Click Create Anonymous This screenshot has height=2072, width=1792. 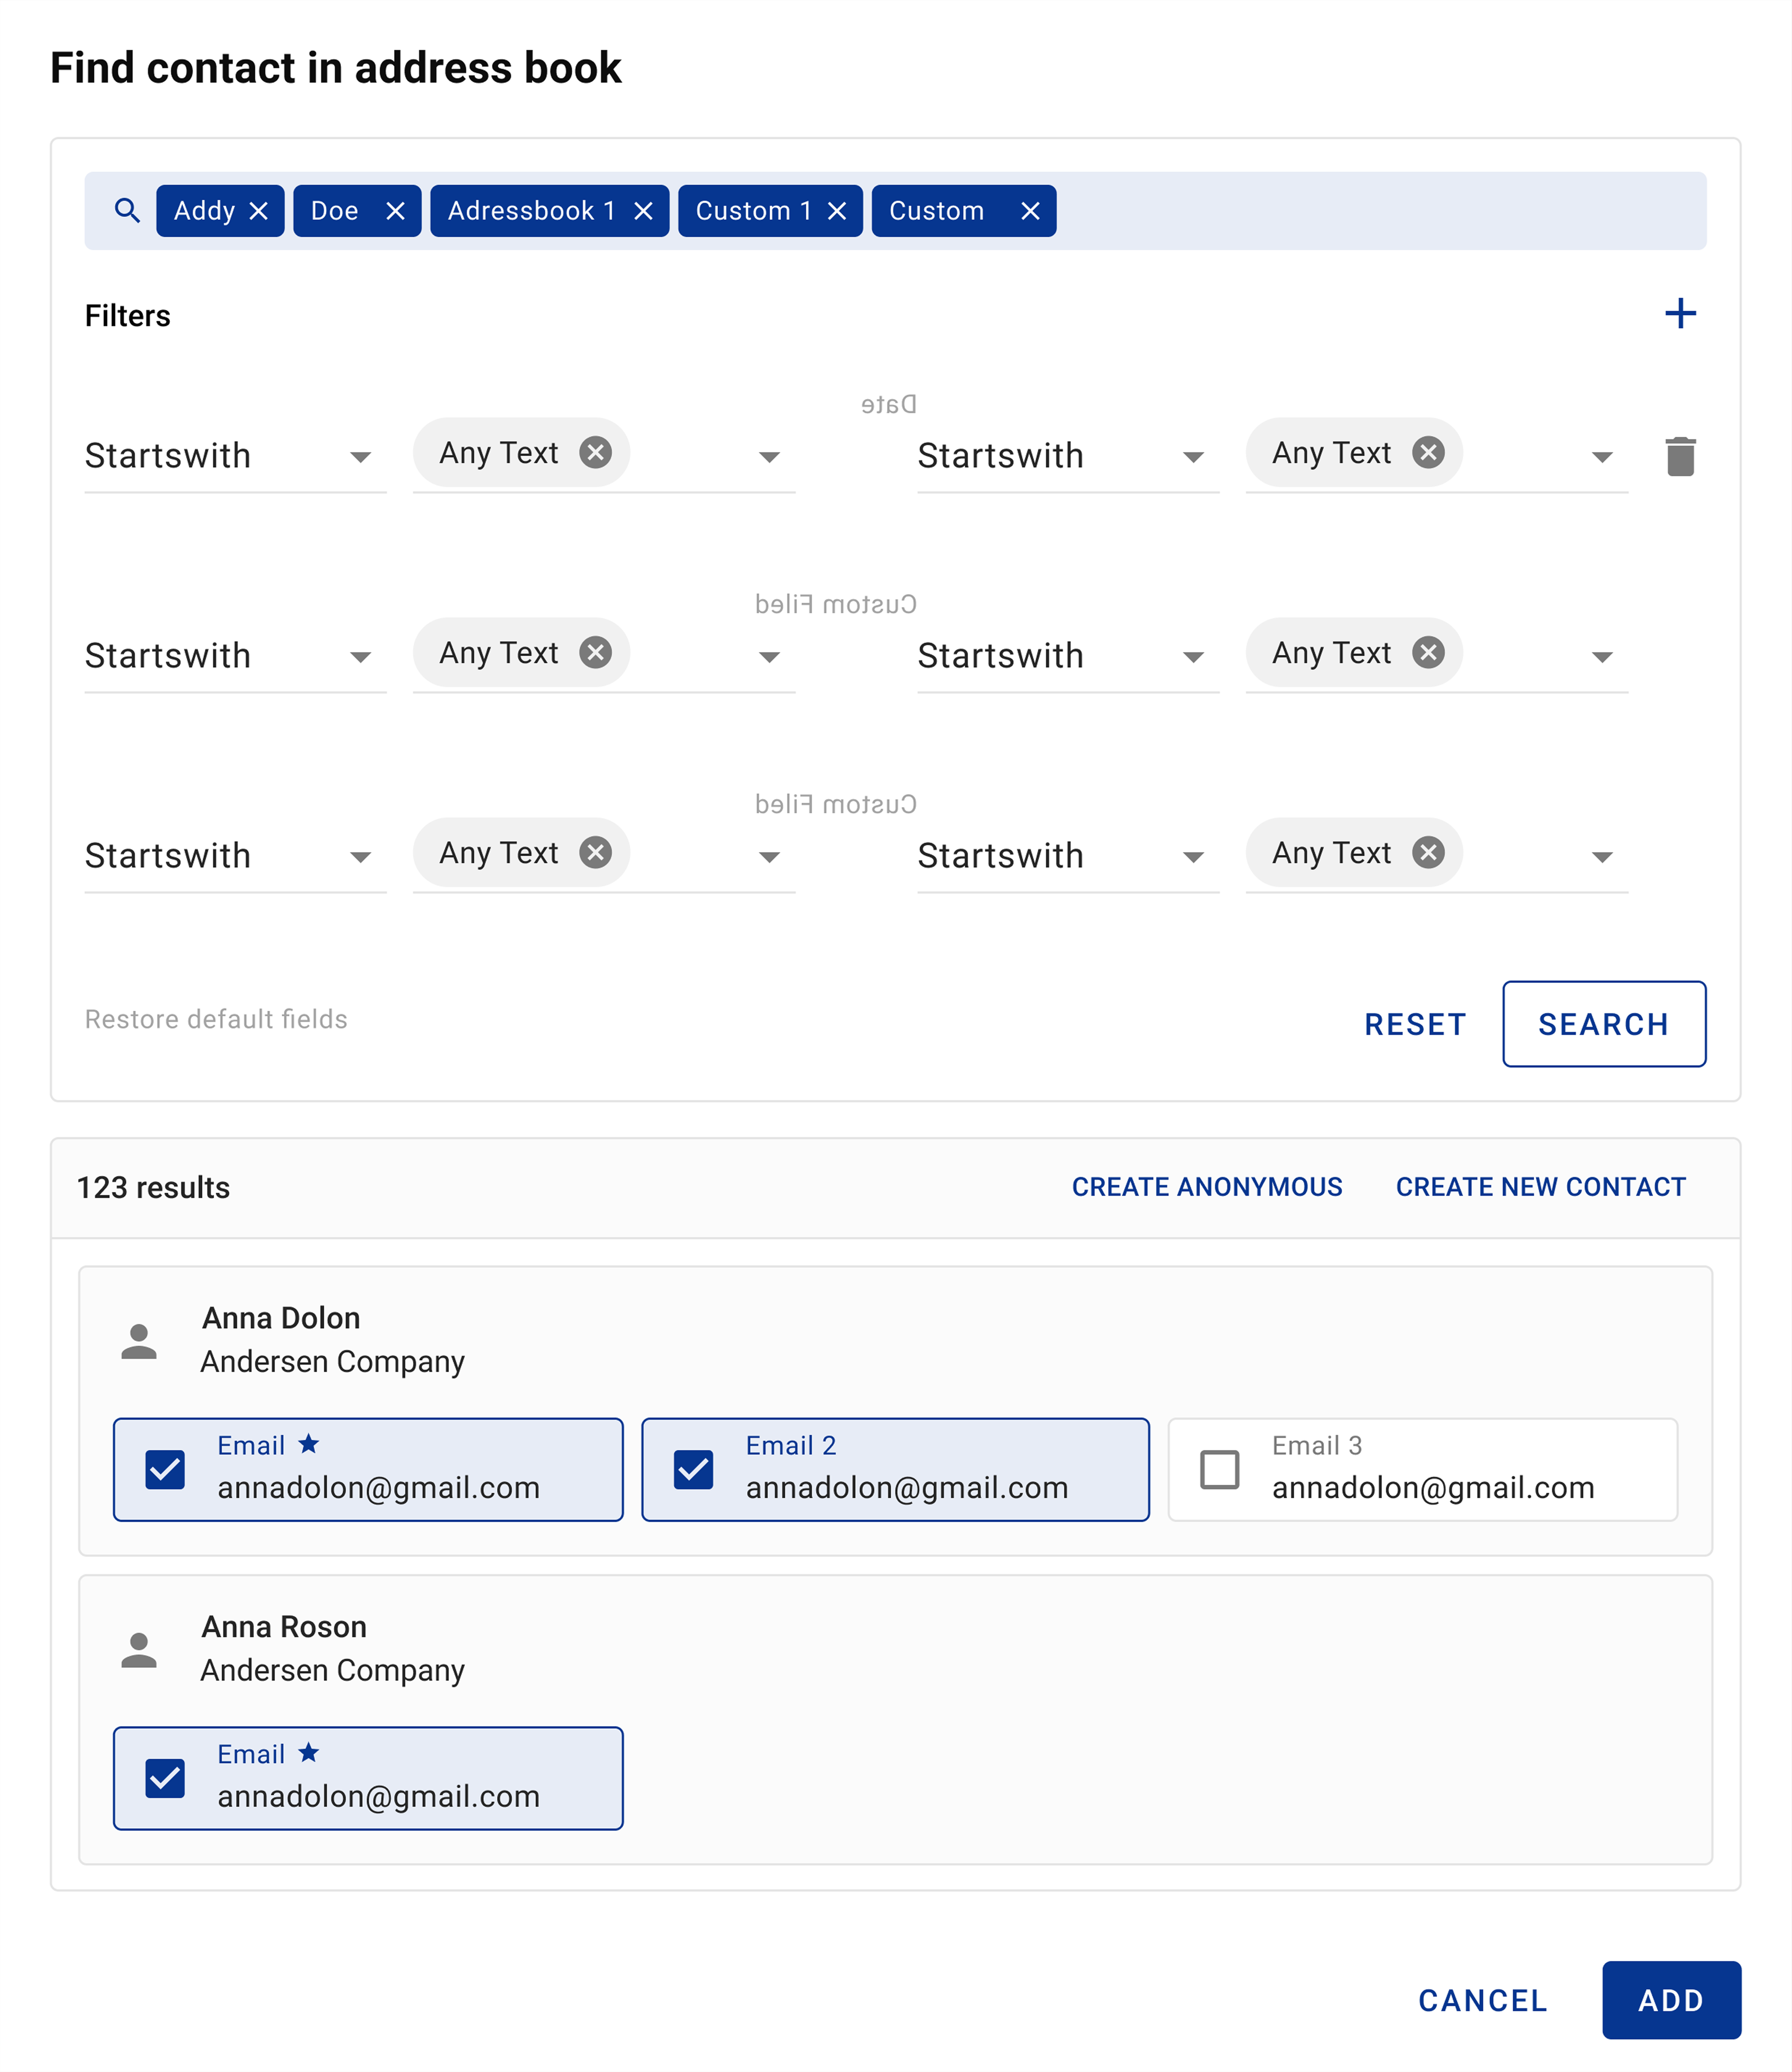1207,1187
